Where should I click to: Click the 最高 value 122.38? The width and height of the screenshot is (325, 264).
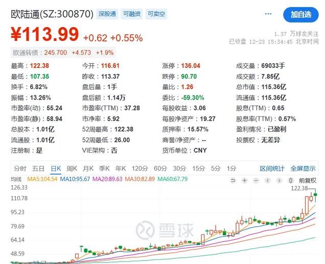[39, 66]
